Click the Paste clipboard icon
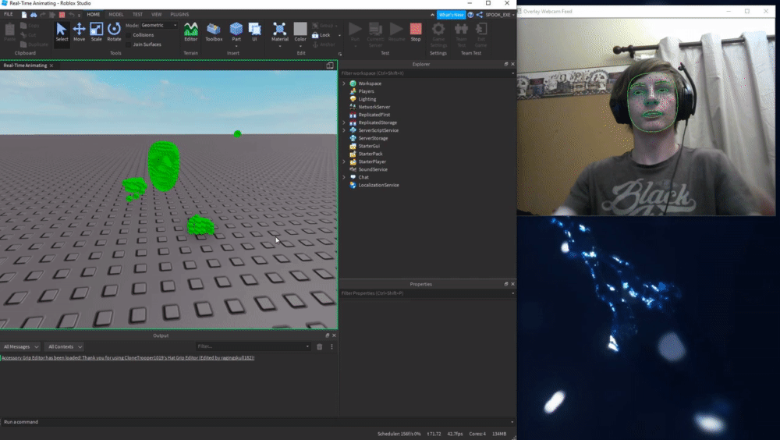Viewport: 780px width, 440px height. pos(9,32)
